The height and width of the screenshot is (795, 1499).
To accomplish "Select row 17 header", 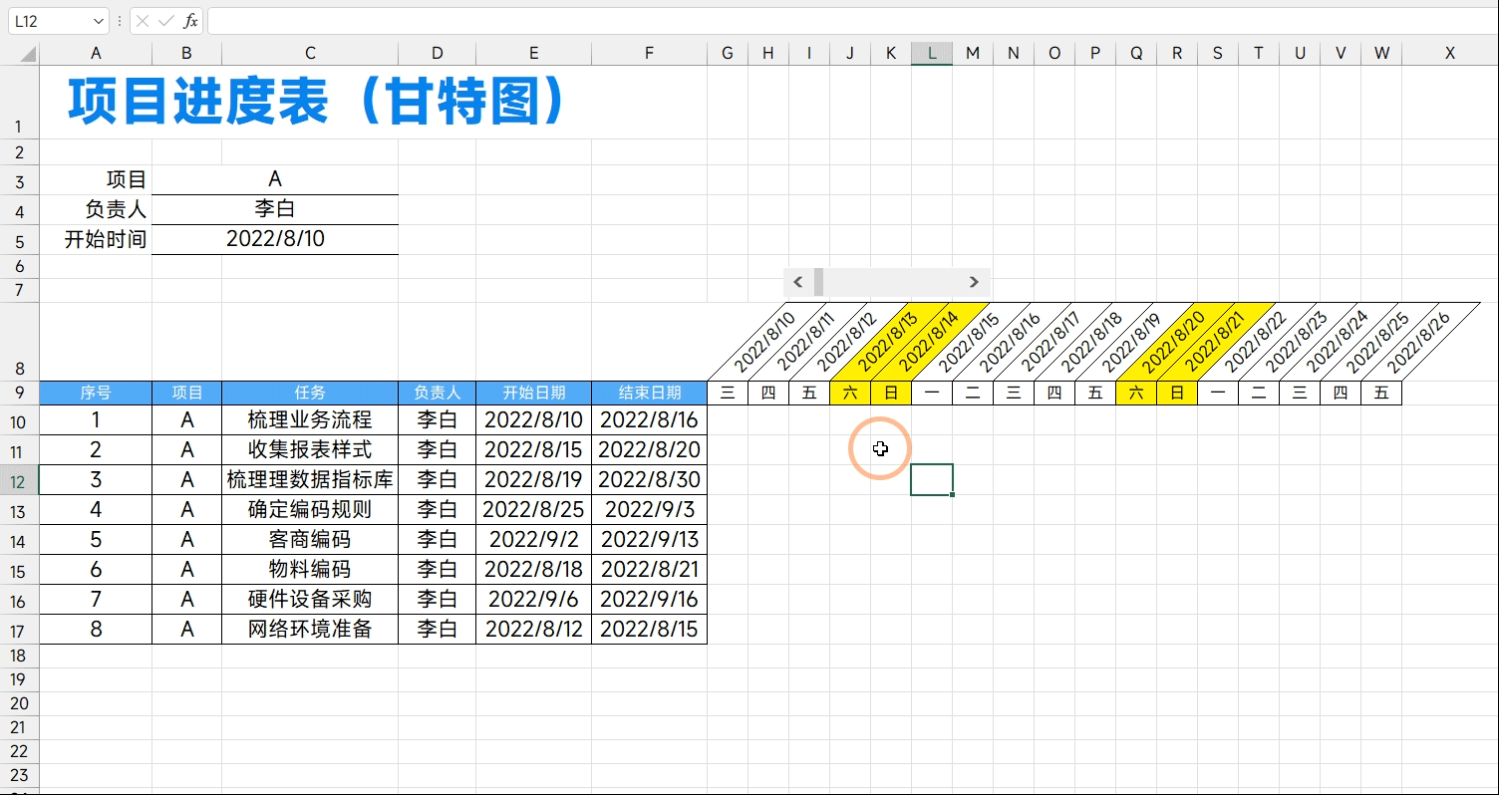I will pos(19,630).
